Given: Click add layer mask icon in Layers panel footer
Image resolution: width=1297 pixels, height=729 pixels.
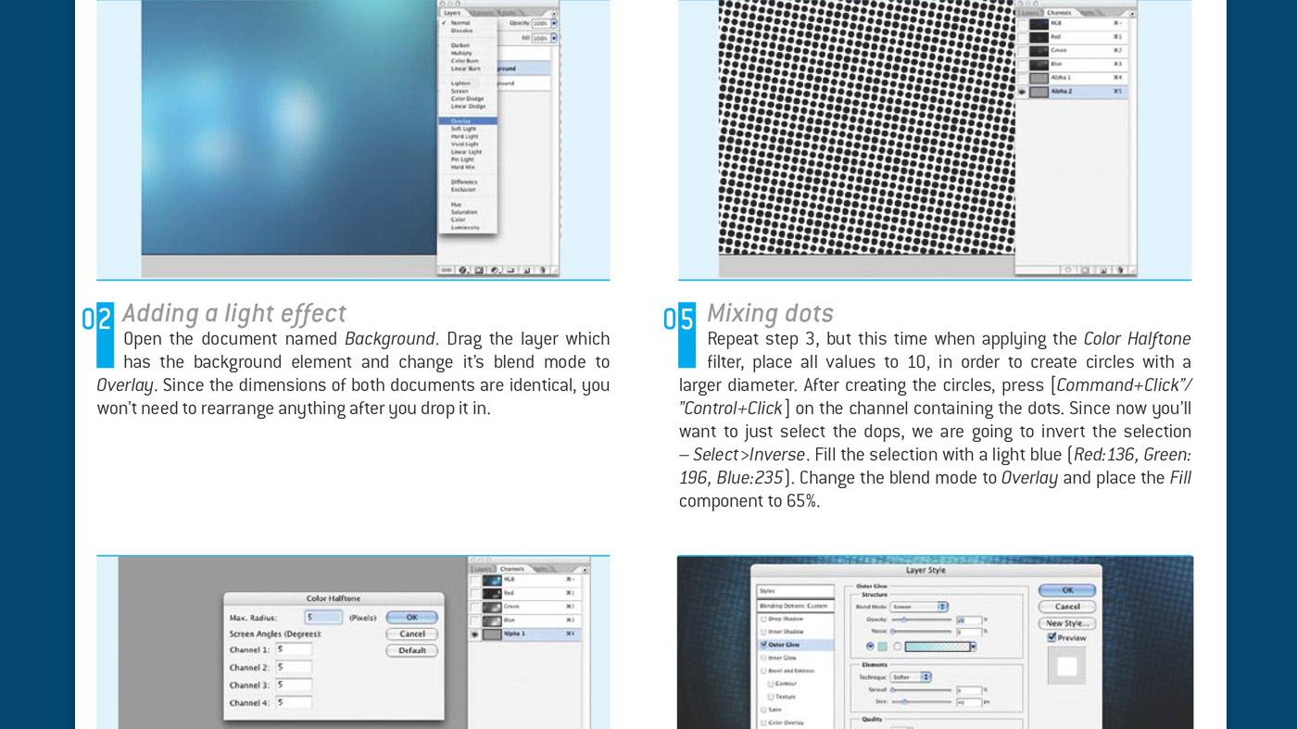Looking at the screenshot, I should (x=479, y=270).
